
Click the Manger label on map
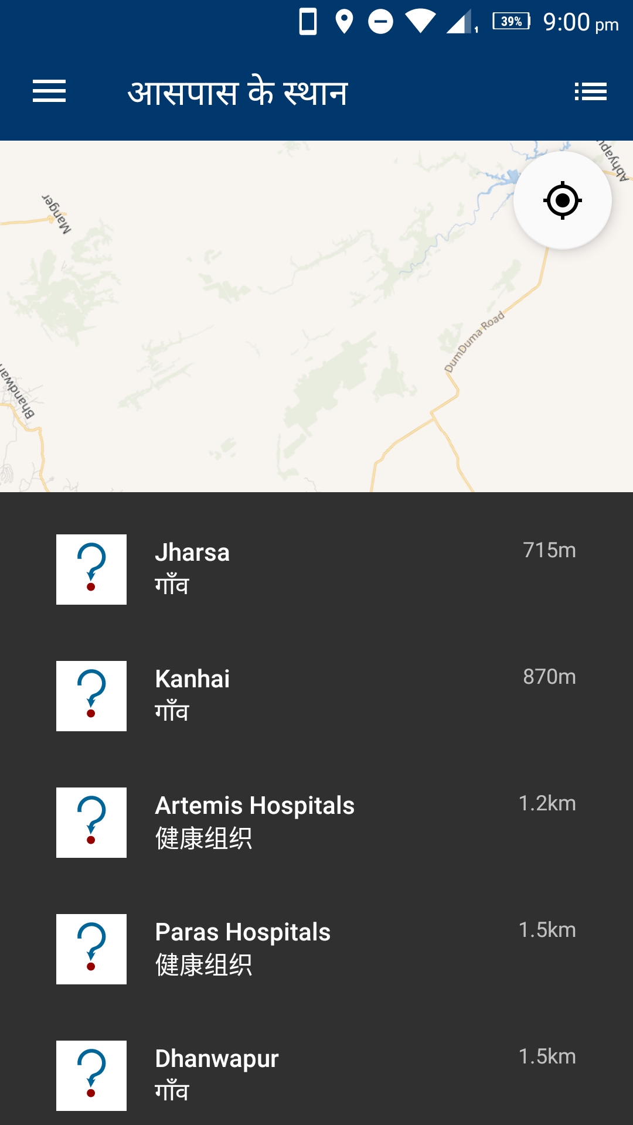(57, 214)
